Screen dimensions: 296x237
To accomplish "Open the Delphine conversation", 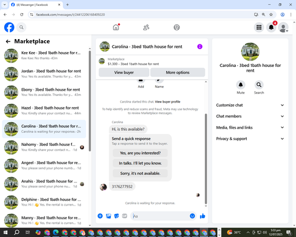I will pos(44,202).
